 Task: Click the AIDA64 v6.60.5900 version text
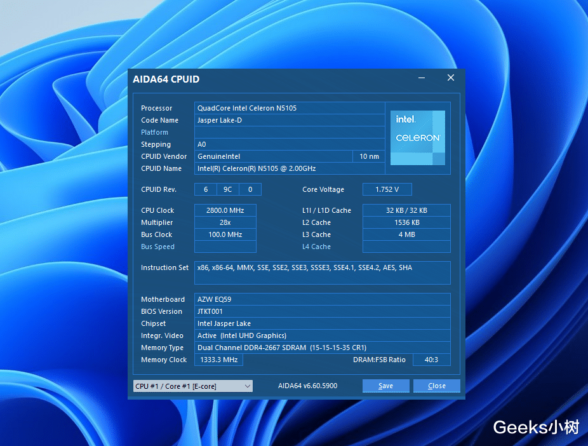click(x=307, y=386)
